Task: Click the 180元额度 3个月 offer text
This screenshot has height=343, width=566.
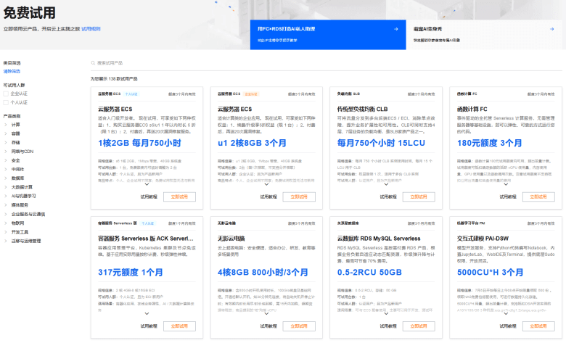Action: coord(490,143)
